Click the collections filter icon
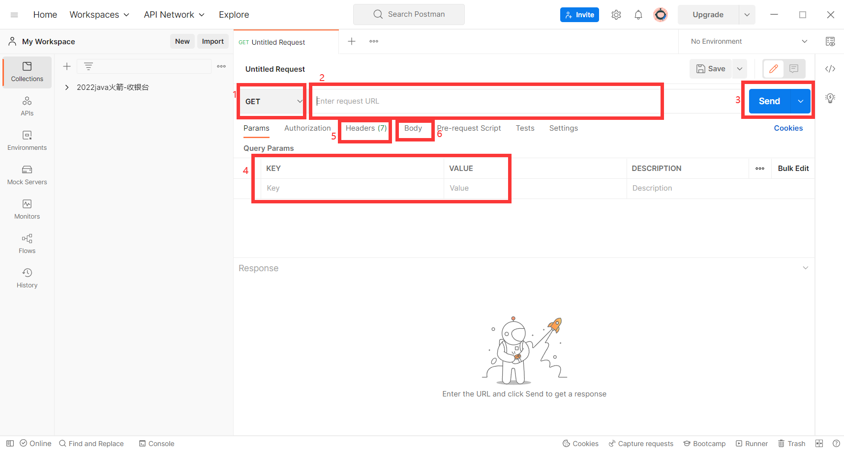Image resolution: width=844 pixels, height=450 pixels. pos(89,66)
